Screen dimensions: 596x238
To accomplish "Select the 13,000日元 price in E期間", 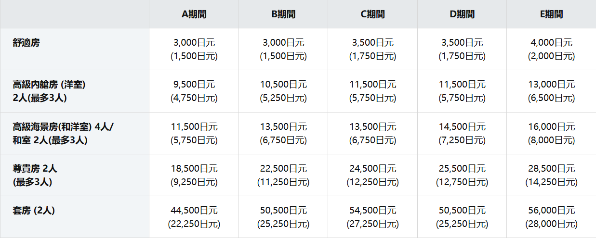I will (551, 85).
